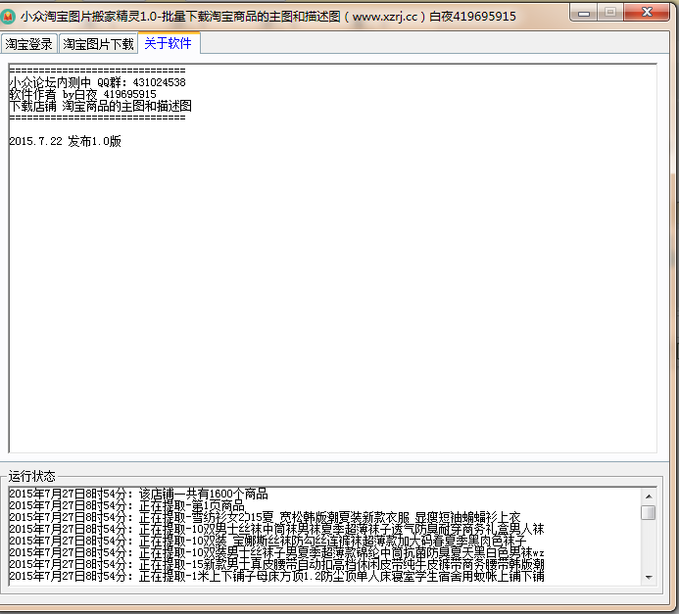Viewport: 679px width, 614px height.
Task: Switch to the 淘宝登录 tab
Action: pyautogui.click(x=29, y=44)
